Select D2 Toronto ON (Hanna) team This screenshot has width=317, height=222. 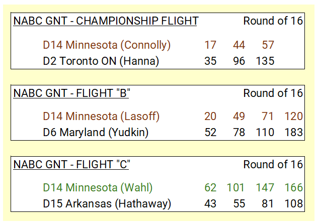click(101, 61)
